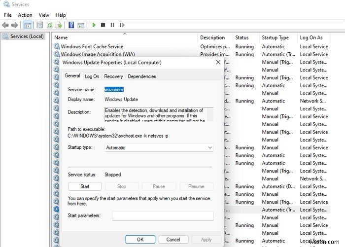Click the green Start Service toolbar icon
The image size is (345, 247).
94,25
